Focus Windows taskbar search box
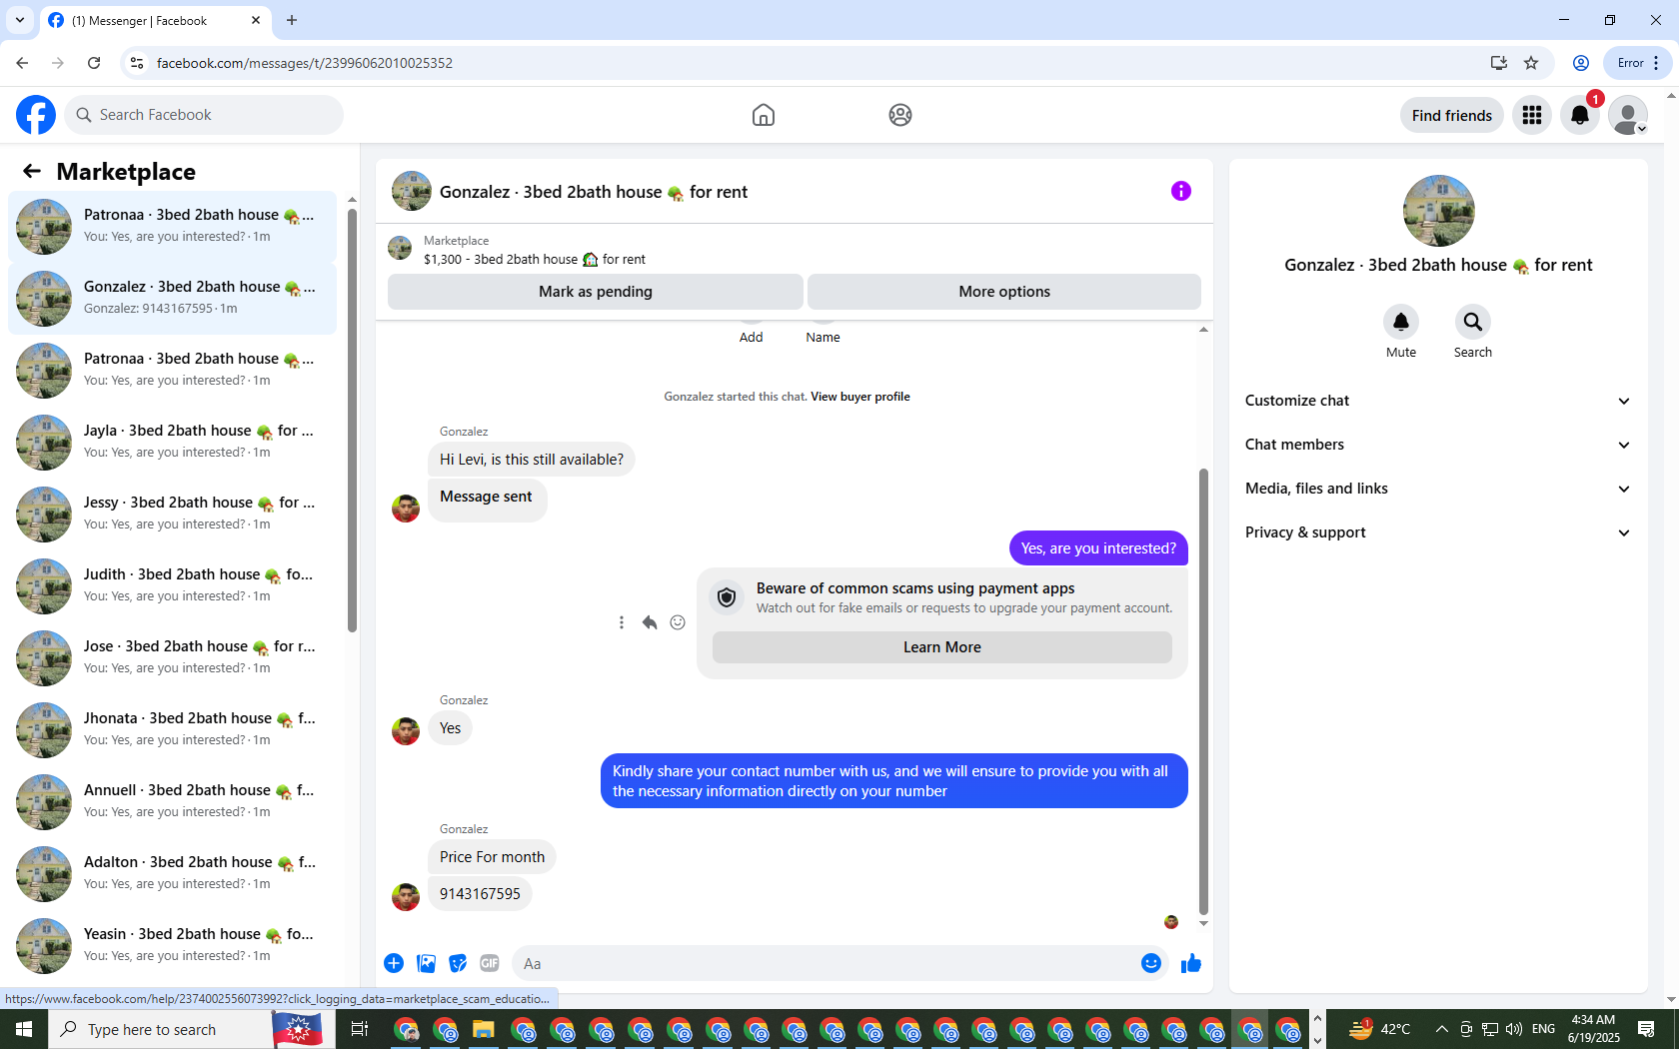This screenshot has width=1679, height=1049. (x=160, y=1029)
